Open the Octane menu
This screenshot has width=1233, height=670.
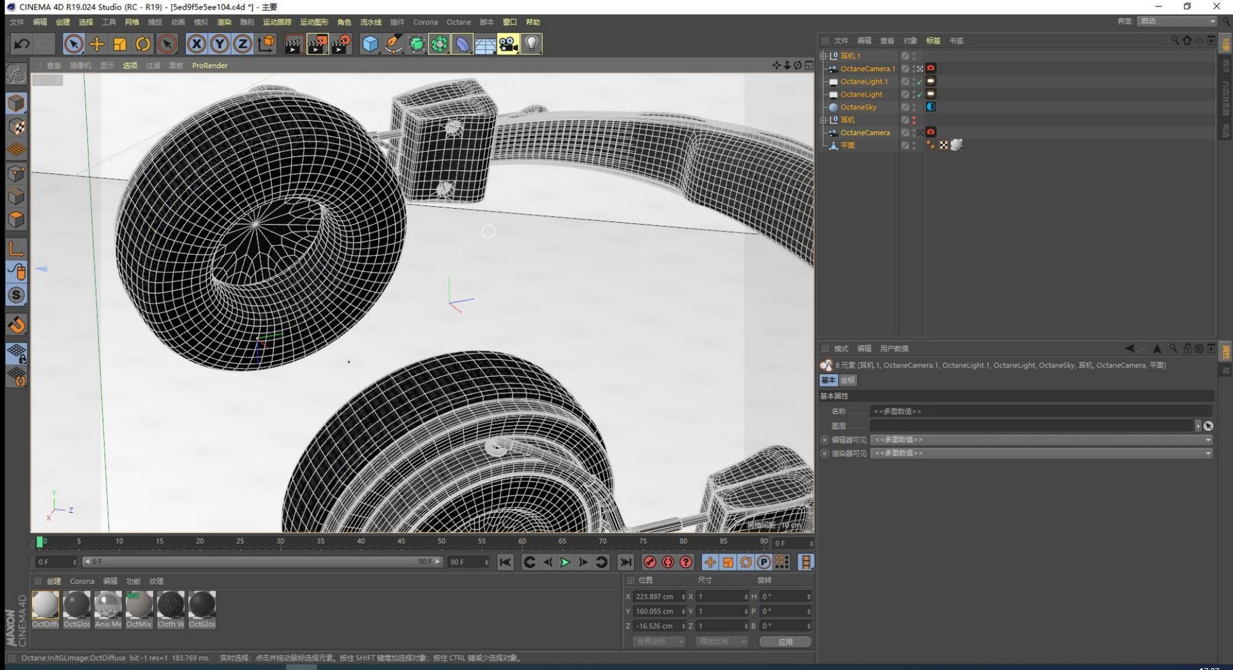[x=459, y=22]
